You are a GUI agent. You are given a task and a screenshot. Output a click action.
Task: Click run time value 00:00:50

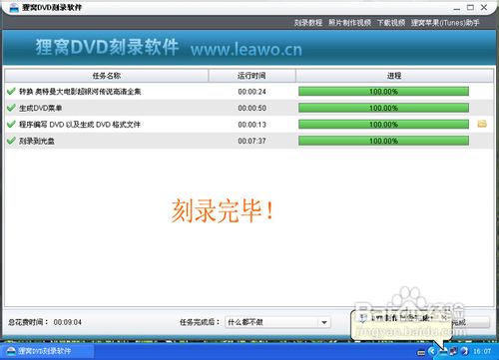[x=251, y=108]
